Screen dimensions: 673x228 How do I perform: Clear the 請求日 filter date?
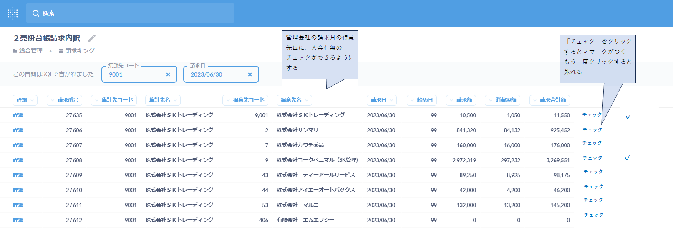[x=250, y=74]
